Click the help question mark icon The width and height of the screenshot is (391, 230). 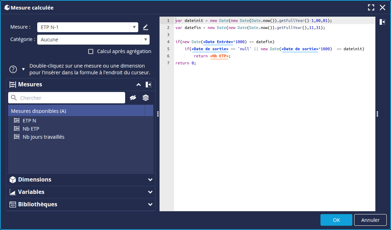tap(13, 69)
